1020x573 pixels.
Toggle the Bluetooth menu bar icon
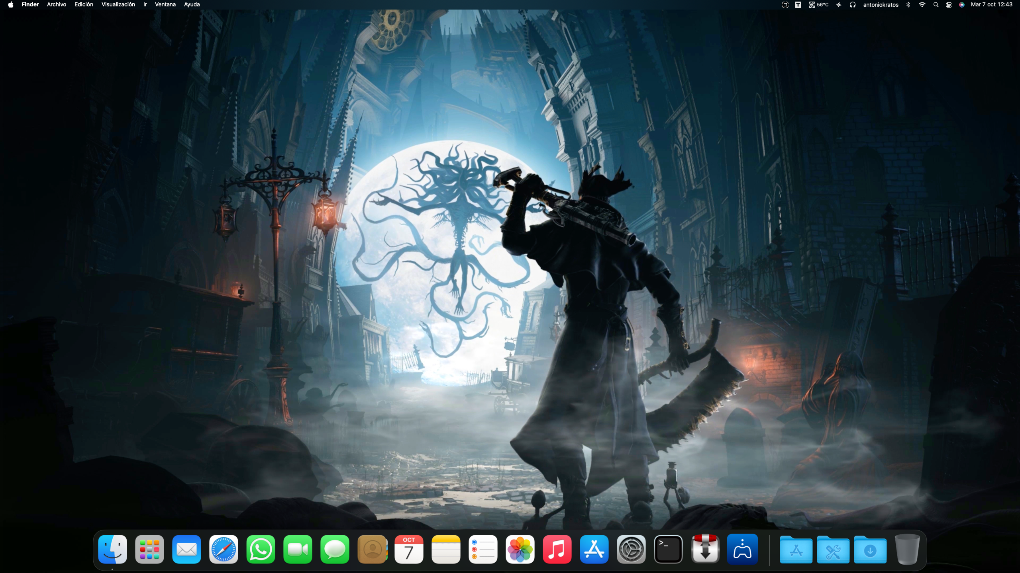click(x=908, y=5)
